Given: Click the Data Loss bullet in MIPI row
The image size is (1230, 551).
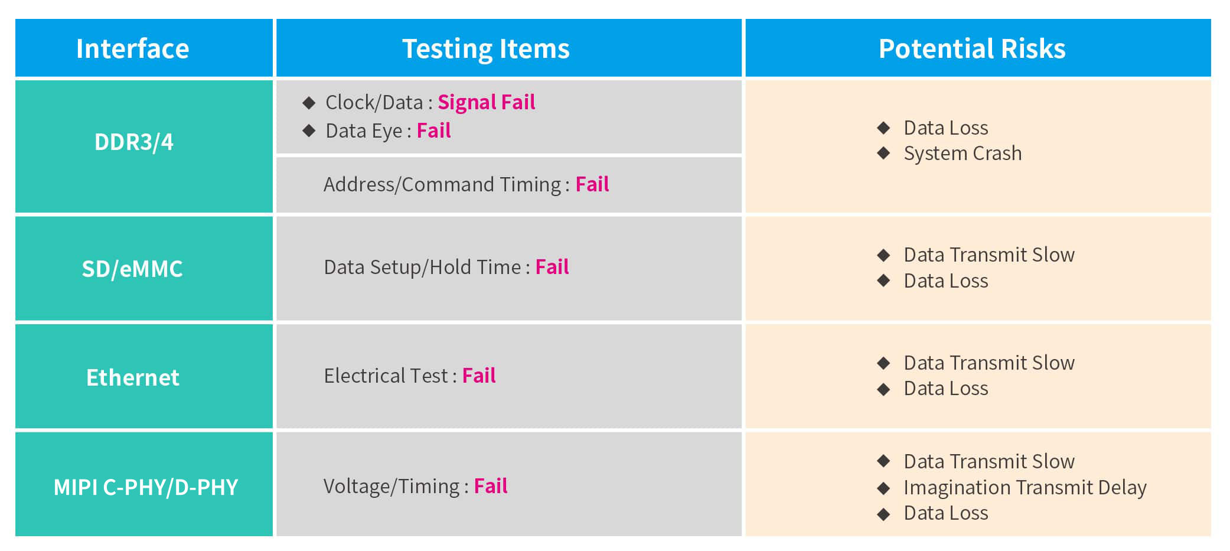Looking at the screenshot, I should 883,514.
